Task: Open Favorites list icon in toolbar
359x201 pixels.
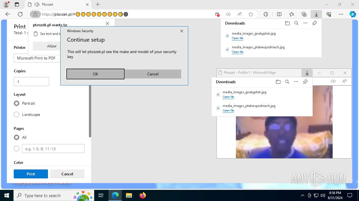Action: 292,14
